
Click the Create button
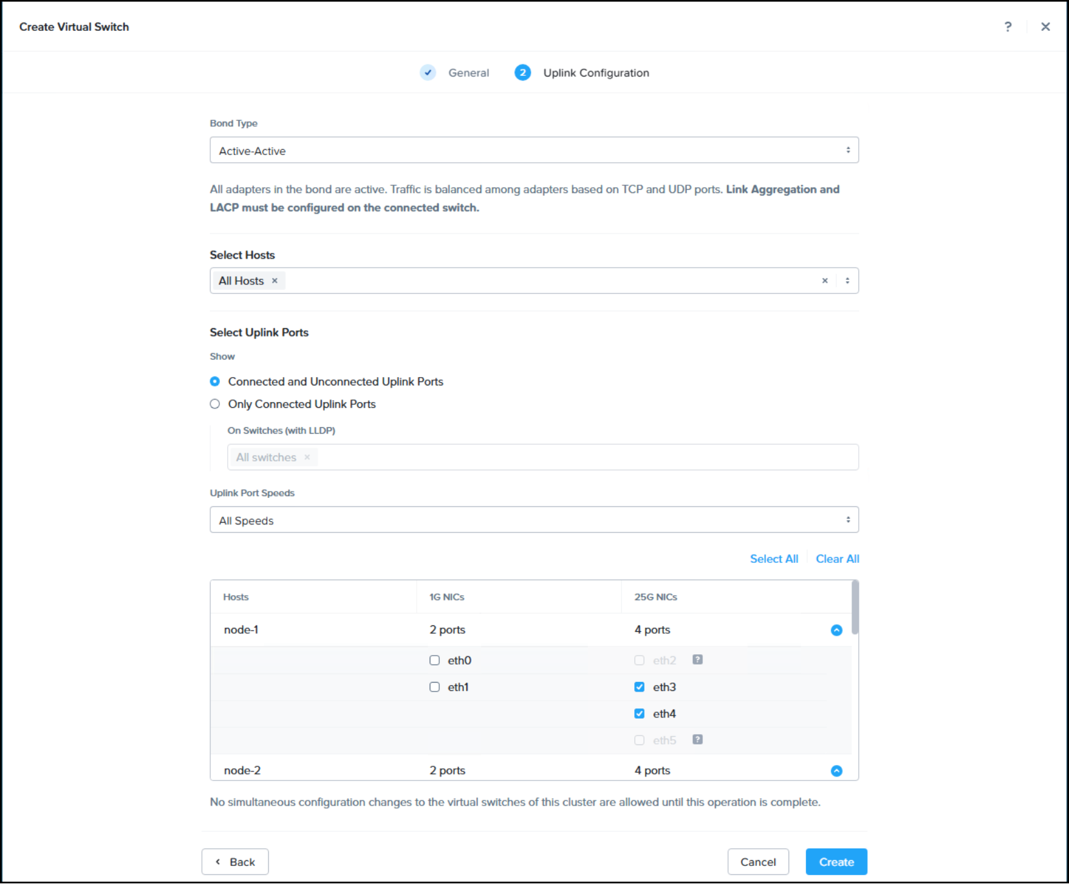coord(836,861)
